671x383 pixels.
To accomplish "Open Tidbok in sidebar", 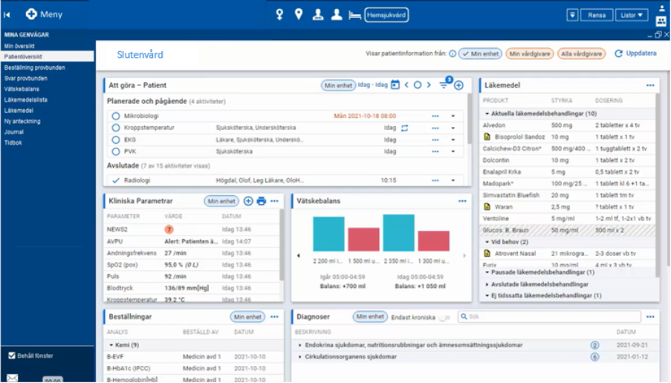I will coord(13,143).
